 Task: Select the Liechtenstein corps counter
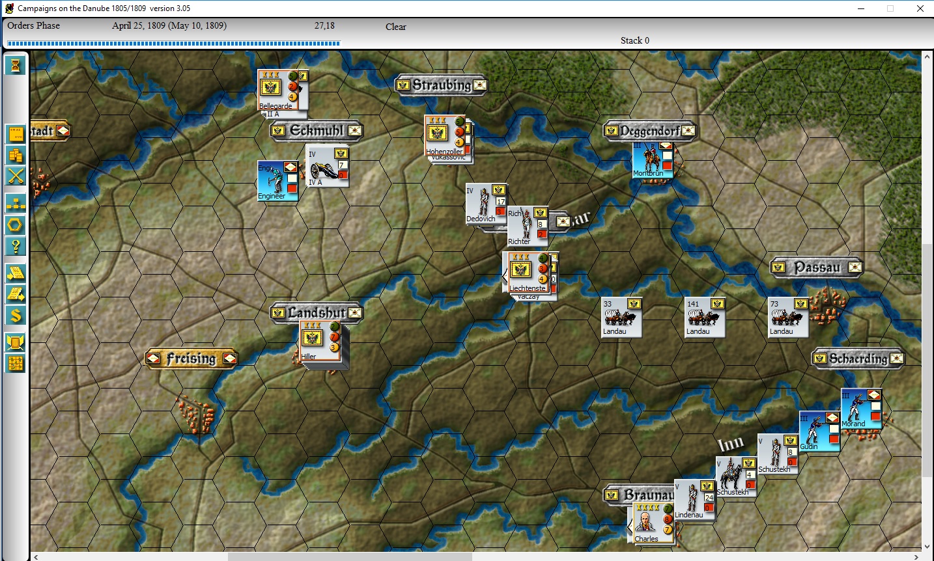click(x=529, y=272)
